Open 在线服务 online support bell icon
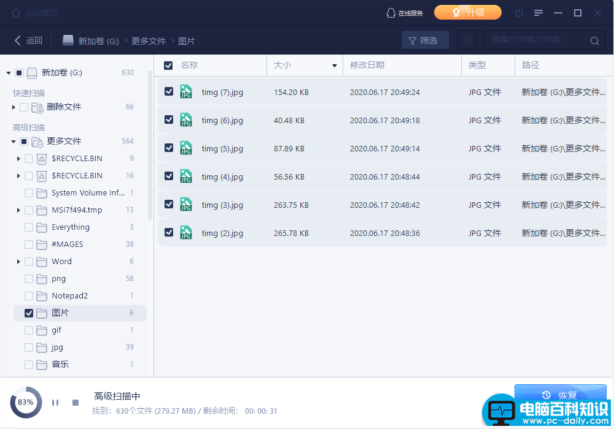 click(391, 13)
